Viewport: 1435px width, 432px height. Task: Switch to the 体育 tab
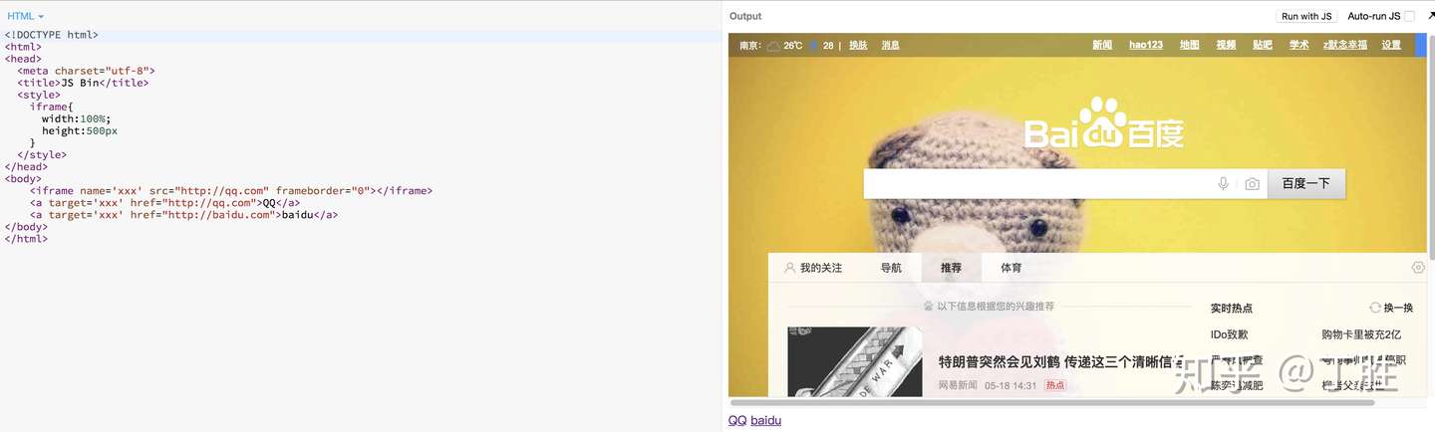tap(1011, 268)
